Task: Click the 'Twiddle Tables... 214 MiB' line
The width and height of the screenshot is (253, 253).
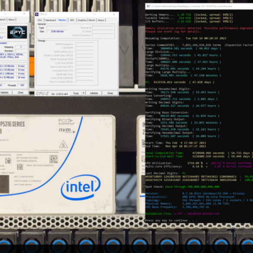Action: pos(189,18)
